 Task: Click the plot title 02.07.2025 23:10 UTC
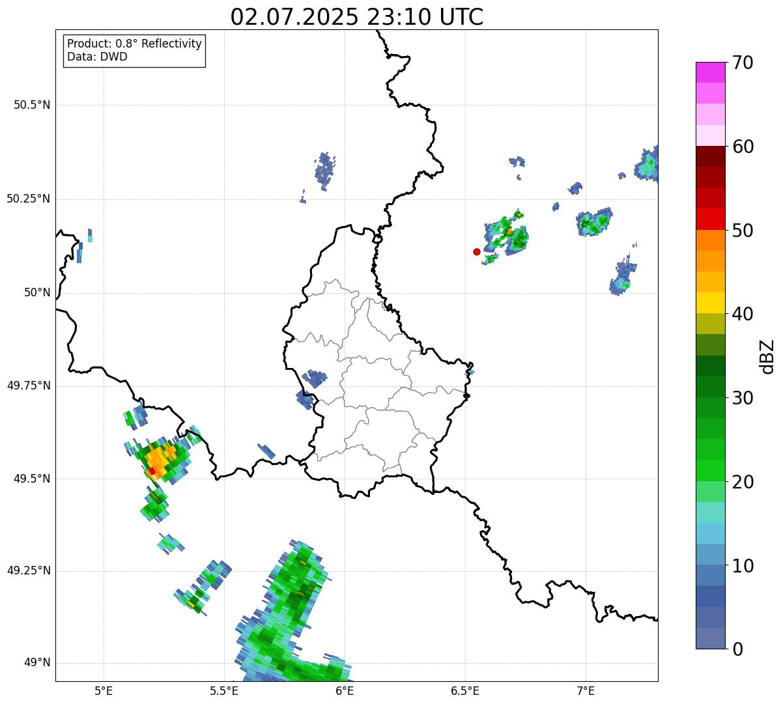pos(357,16)
